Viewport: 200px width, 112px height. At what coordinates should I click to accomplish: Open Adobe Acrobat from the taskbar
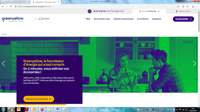pos(26,110)
